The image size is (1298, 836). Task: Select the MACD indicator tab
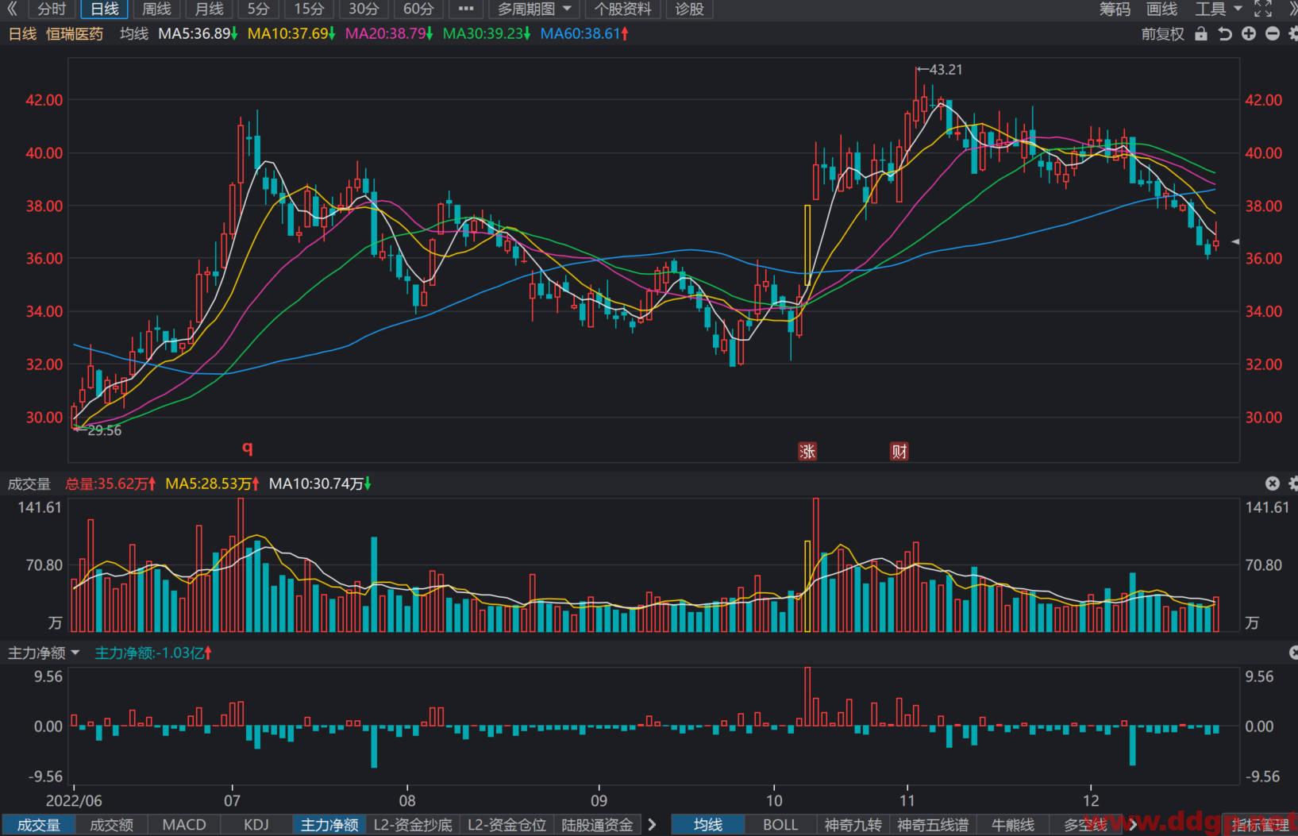[x=184, y=825]
